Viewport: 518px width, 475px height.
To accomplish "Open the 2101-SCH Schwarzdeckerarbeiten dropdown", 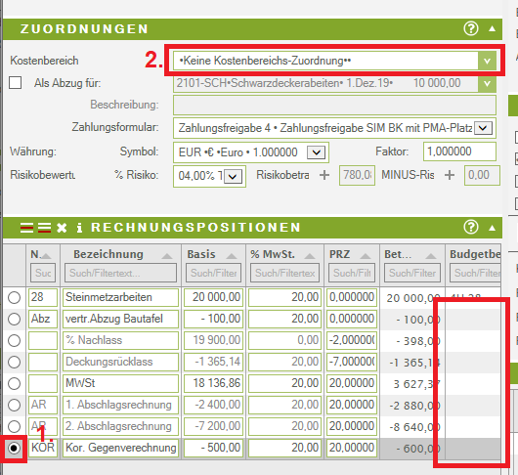I will click(x=487, y=83).
